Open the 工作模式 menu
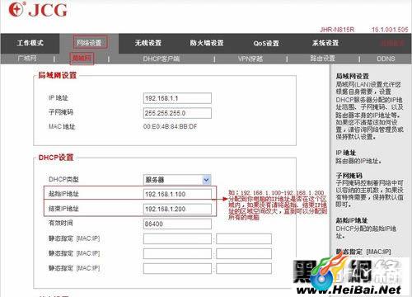The image size is (412, 297). click(x=30, y=43)
